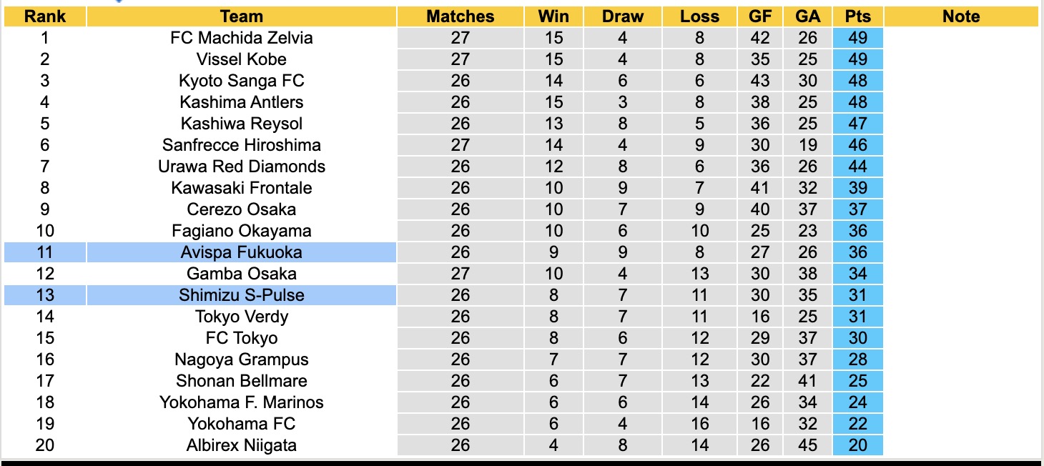
Task: Open the Vissel Kobe team link
Action: tap(242, 59)
